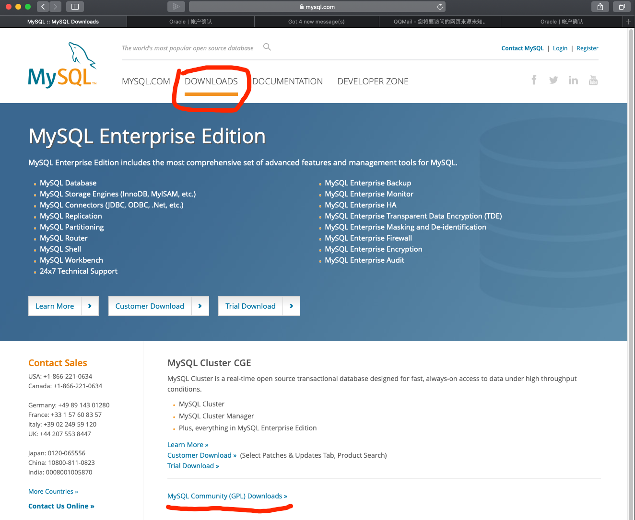Switch to 'Oracle | 帐户确认' second tab

(x=190, y=22)
